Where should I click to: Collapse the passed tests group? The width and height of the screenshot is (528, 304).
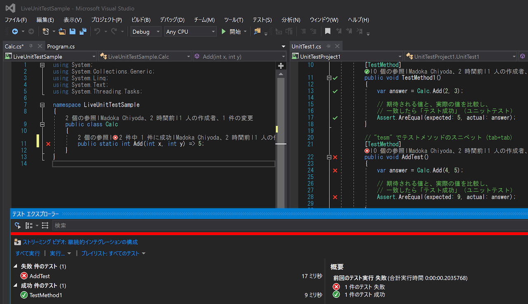[x=16, y=285]
